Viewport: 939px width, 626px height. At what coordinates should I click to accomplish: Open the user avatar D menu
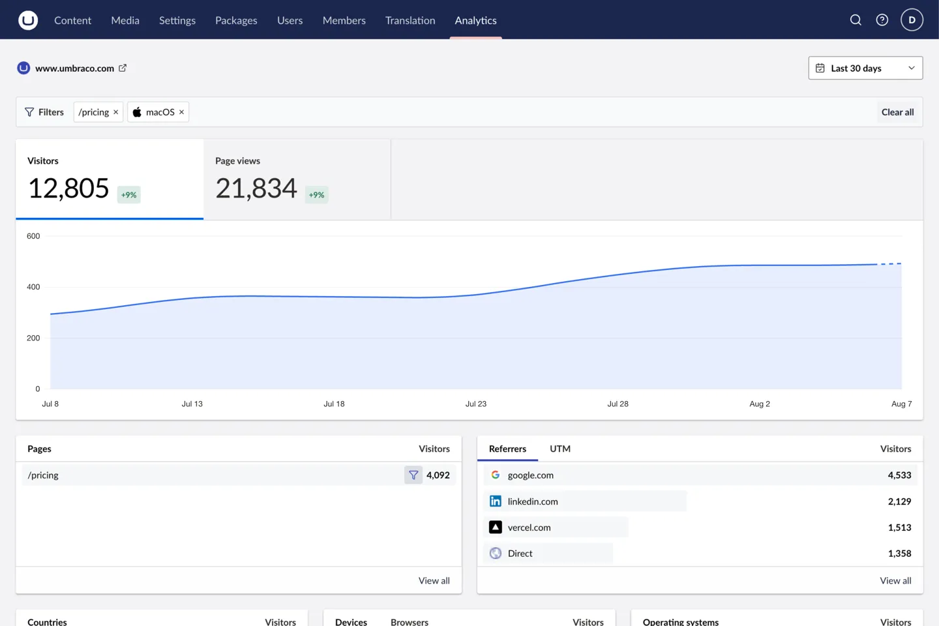[912, 20]
